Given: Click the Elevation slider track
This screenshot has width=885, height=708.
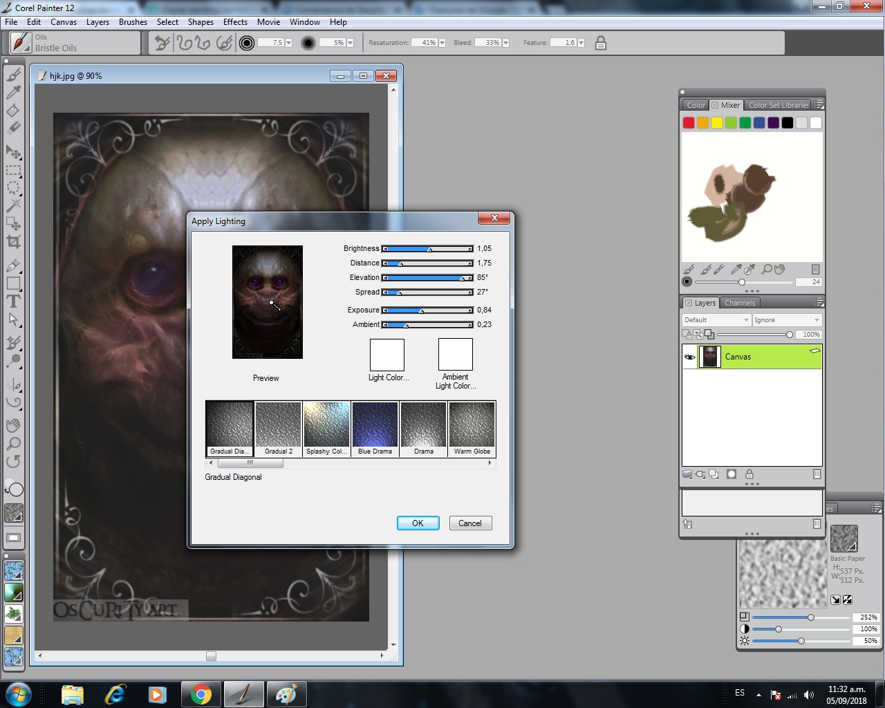Looking at the screenshot, I should tap(427, 278).
